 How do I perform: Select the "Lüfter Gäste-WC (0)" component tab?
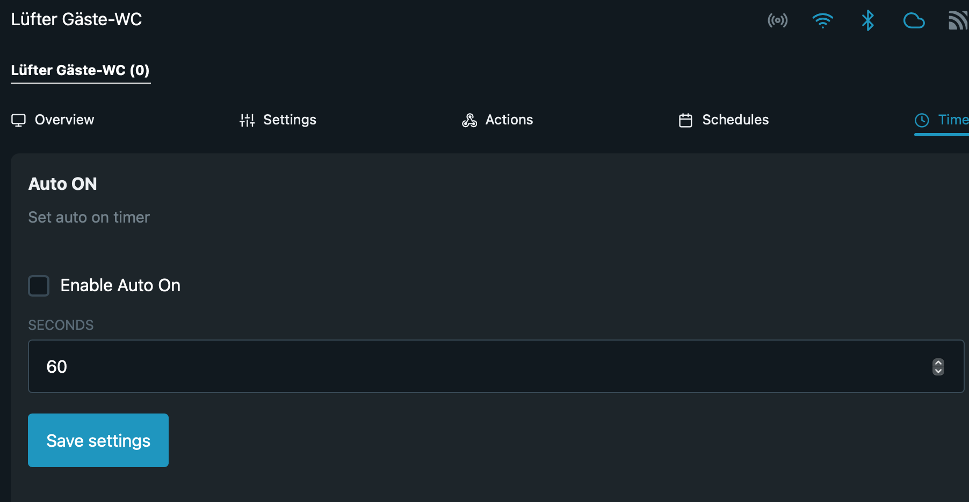pyautogui.click(x=81, y=70)
